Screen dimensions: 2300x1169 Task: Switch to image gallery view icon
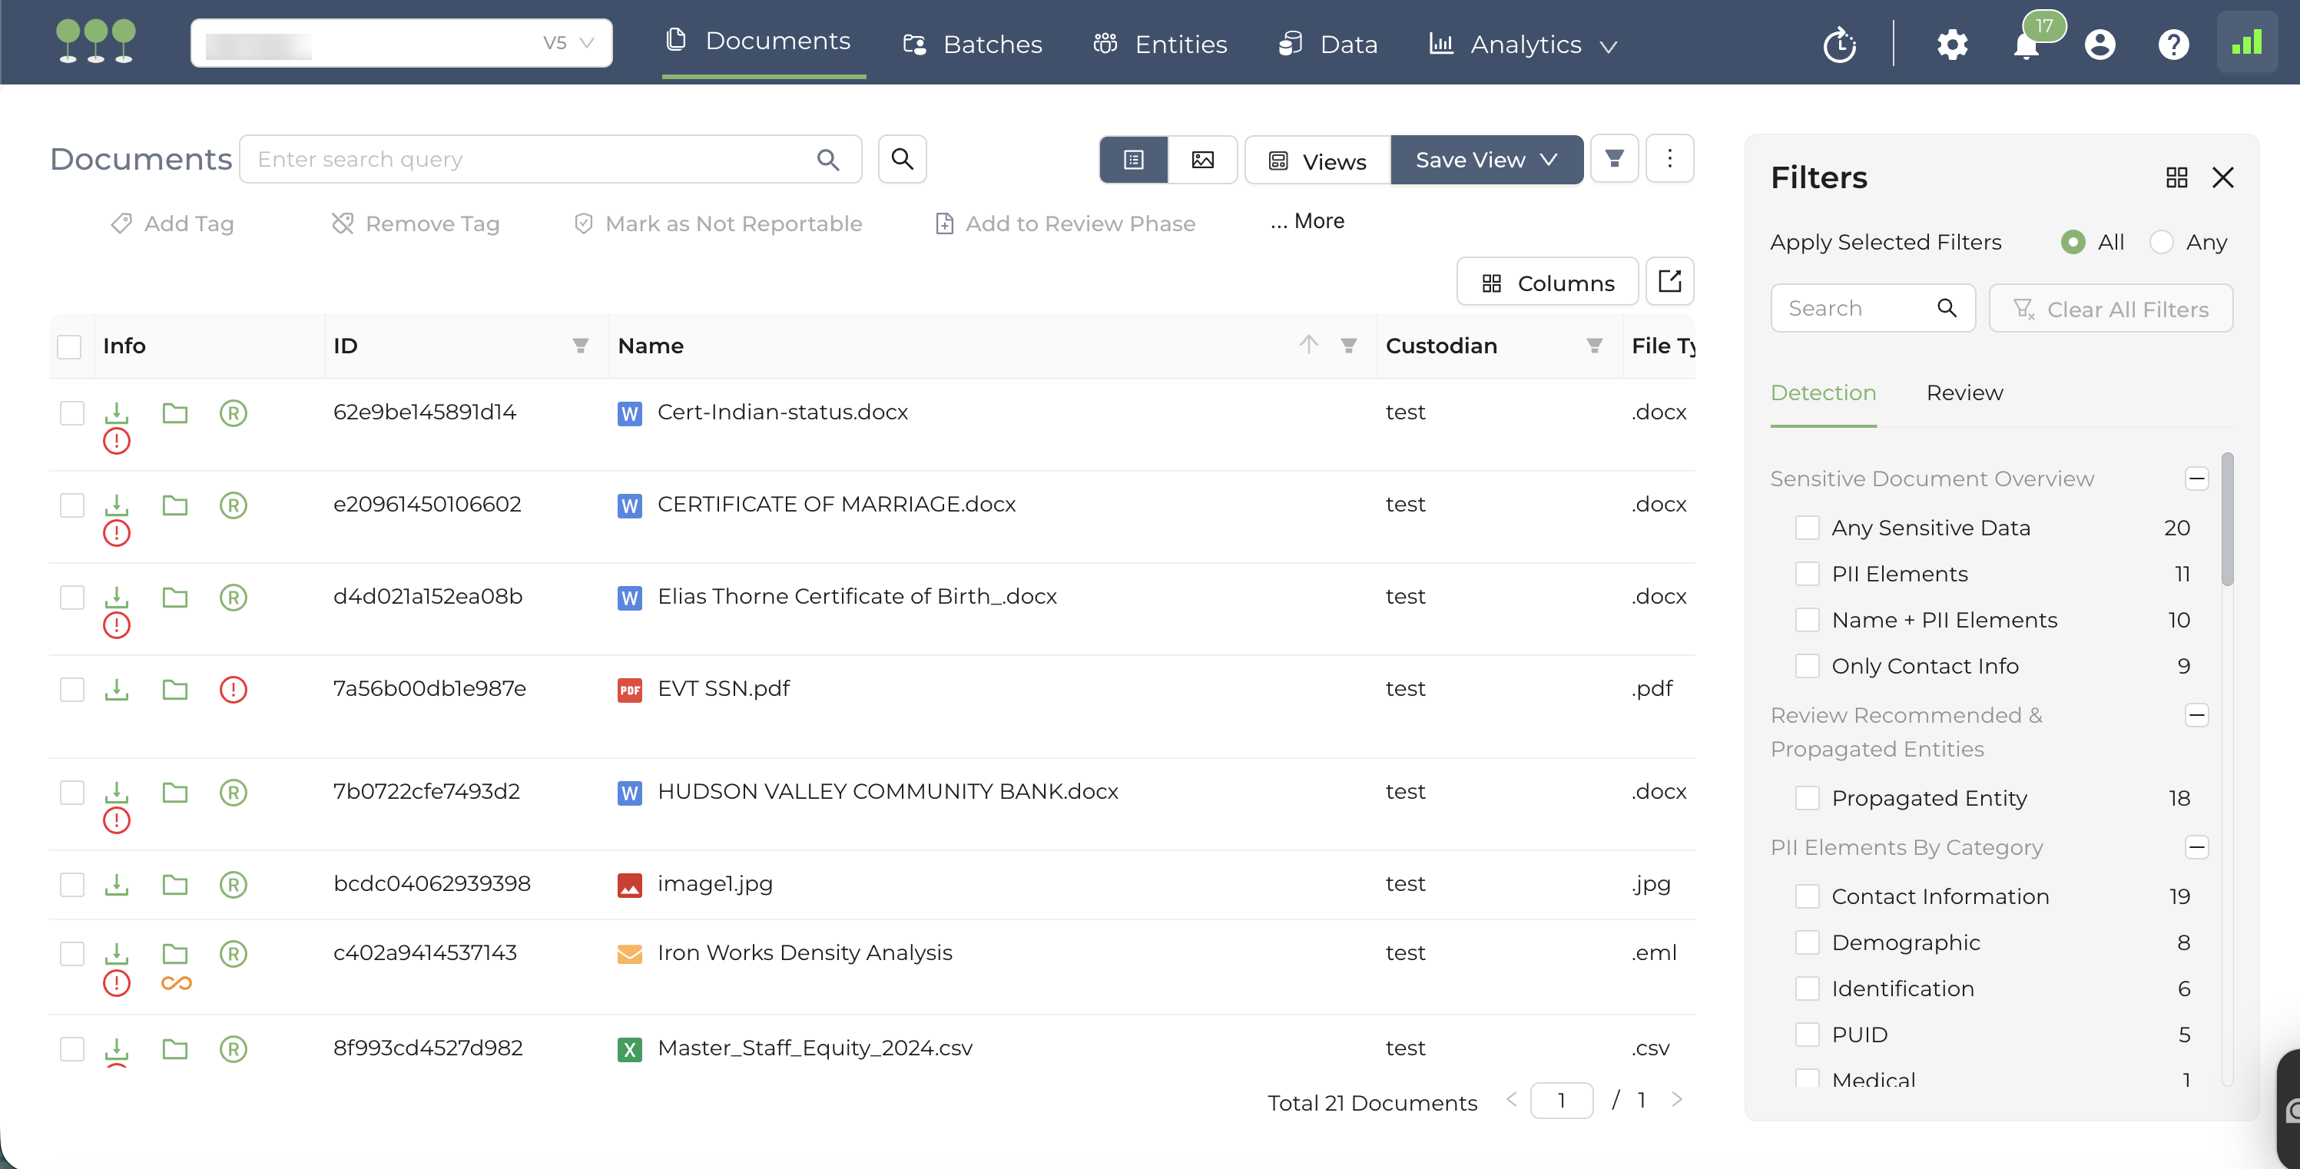pyautogui.click(x=1203, y=160)
